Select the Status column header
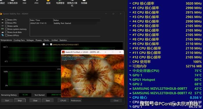The width and height of the screenshot is (203, 109). coord(77,20)
